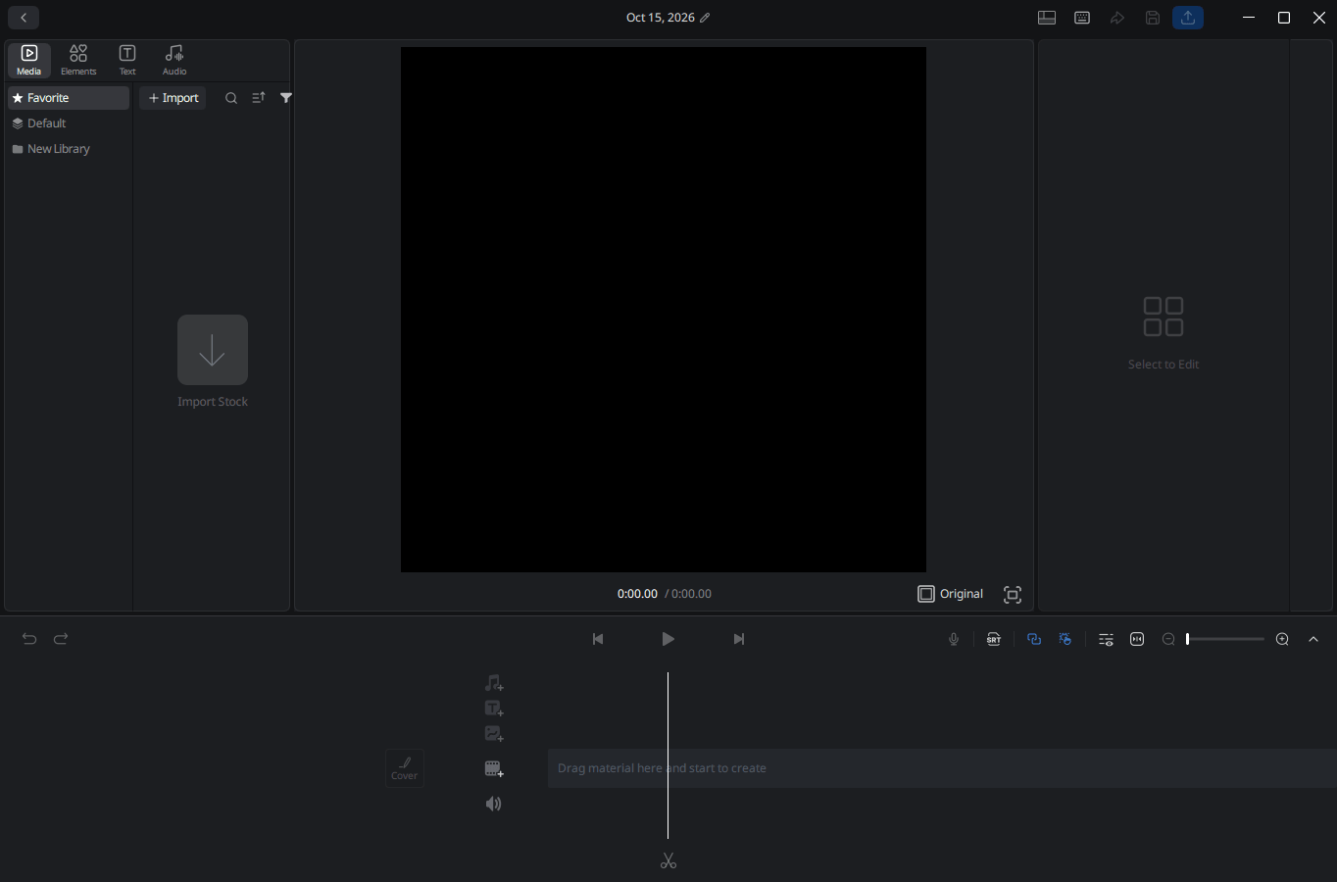Search media with magnifier icon
1337x882 pixels.
231,98
